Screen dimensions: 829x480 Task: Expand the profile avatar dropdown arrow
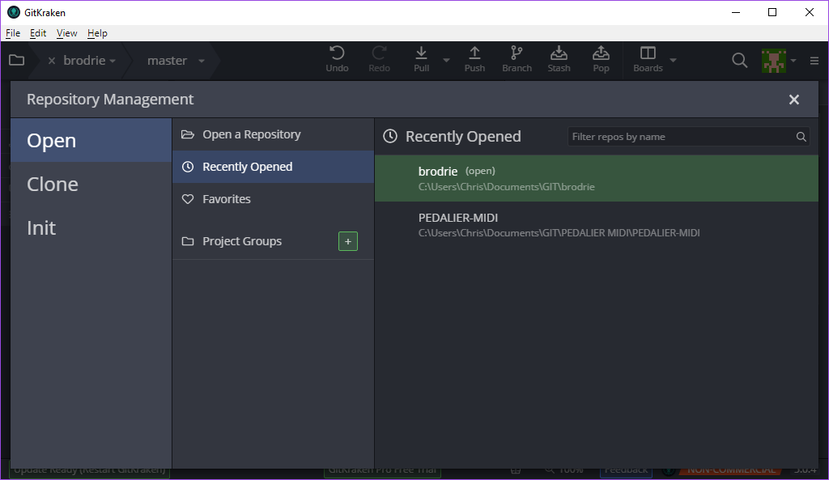tap(793, 61)
